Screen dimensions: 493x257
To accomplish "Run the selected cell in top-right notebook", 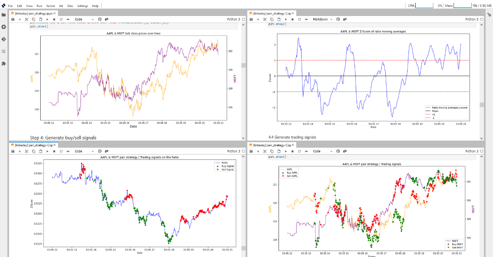I will click(286, 19).
